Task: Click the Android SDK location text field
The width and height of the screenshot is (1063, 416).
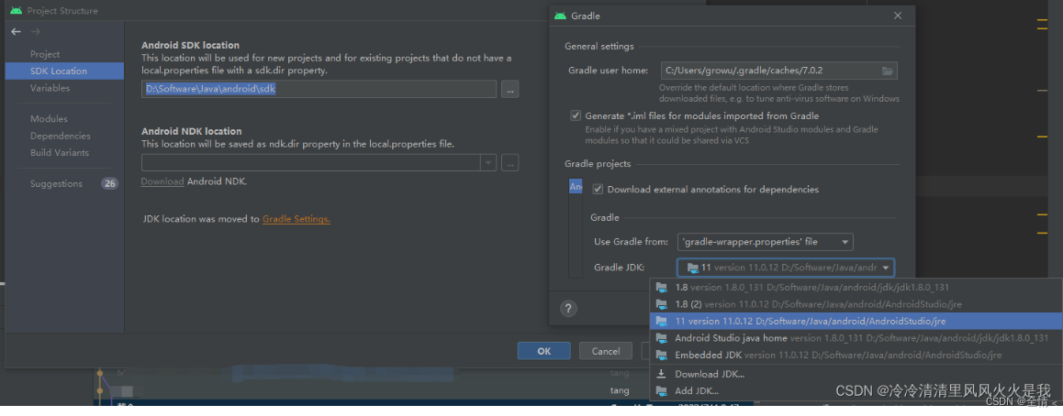Action: 319,89
